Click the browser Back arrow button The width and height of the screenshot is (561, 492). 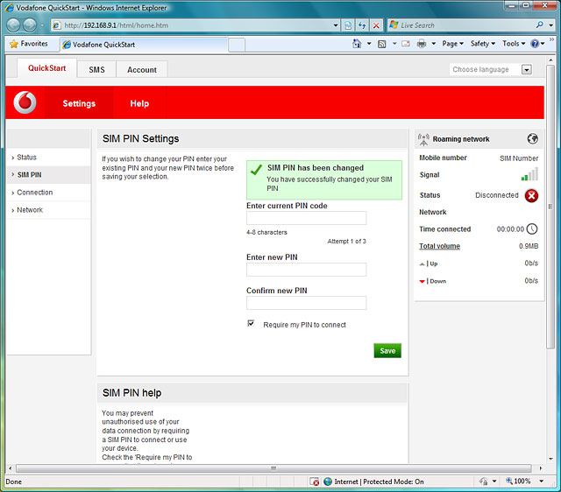tap(17, 25)
